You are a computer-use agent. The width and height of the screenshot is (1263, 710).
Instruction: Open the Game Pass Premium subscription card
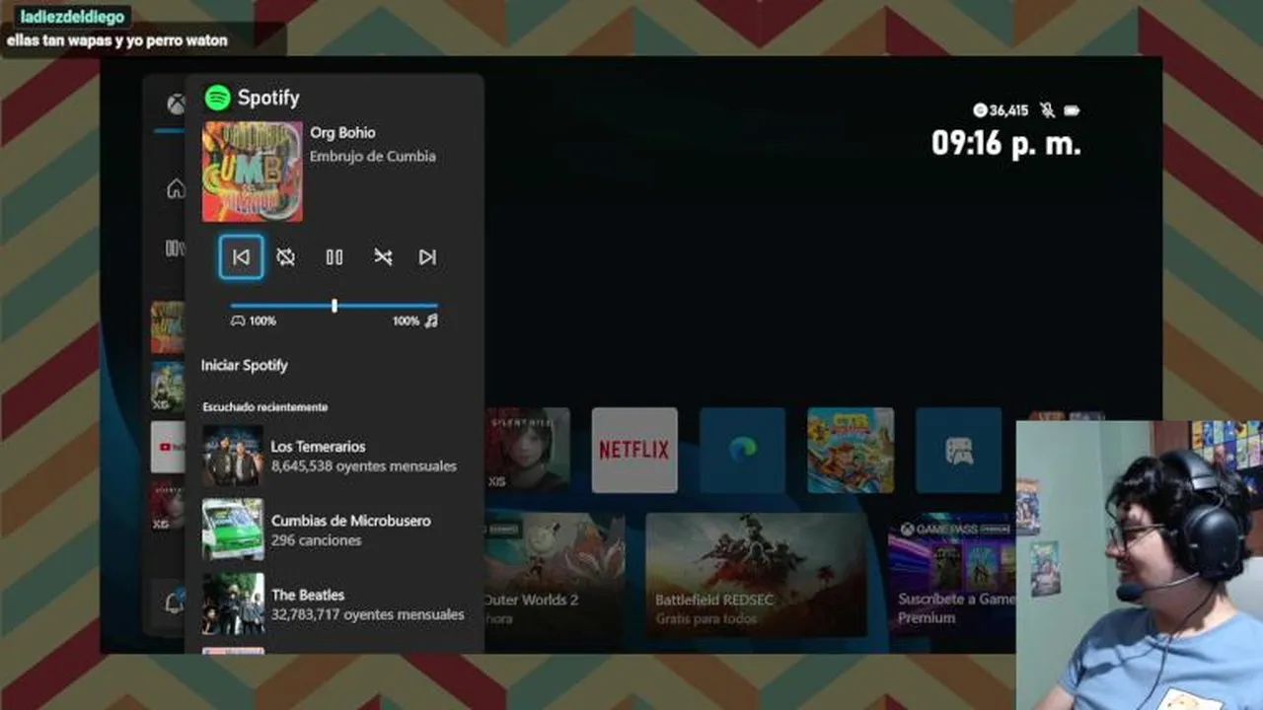point(952,574)
